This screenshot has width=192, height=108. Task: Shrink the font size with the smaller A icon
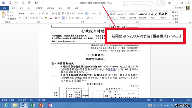click(43, 13)
